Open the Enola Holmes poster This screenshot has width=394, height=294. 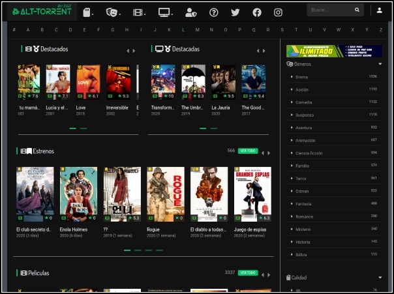point(79,194)
